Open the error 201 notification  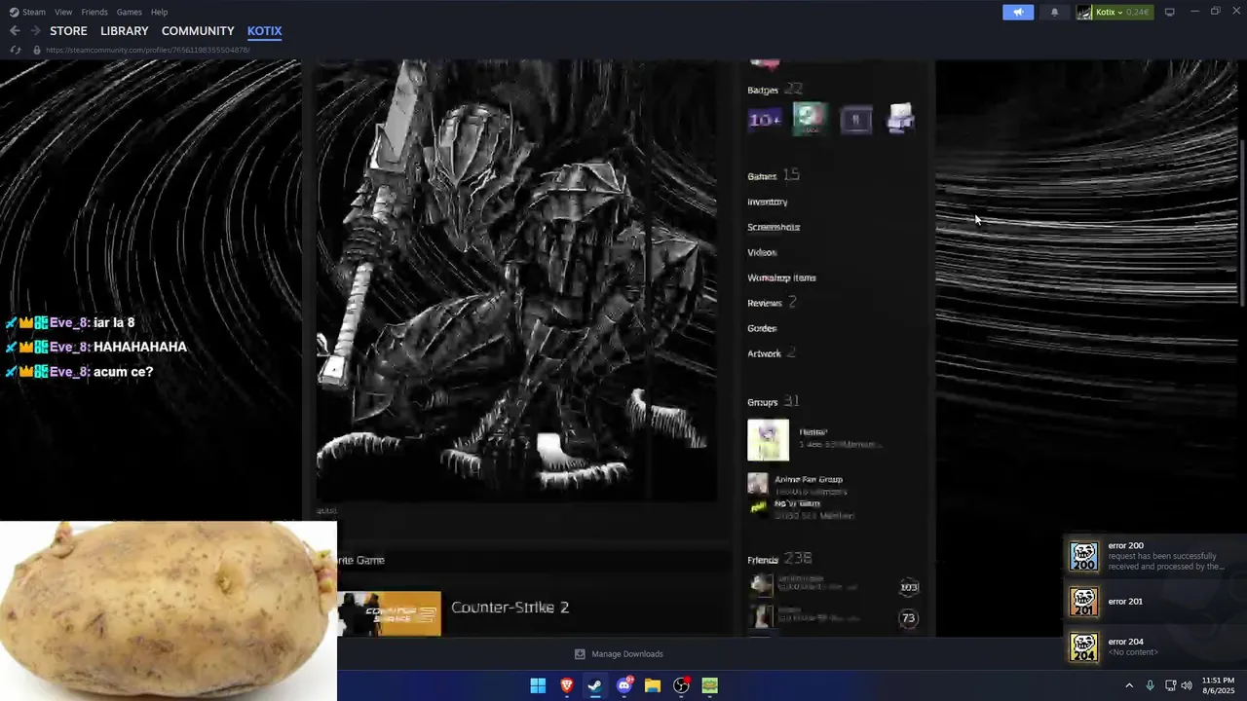1152,602
